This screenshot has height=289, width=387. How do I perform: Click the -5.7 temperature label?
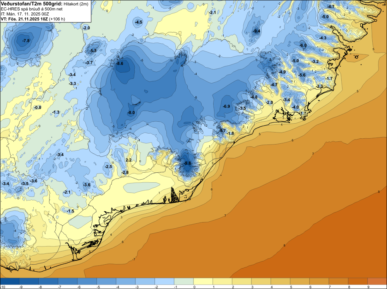(223, 130)
